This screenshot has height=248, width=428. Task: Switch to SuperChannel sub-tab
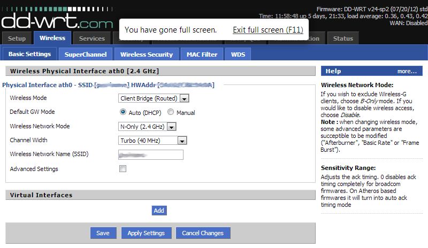tap(86, 54)
